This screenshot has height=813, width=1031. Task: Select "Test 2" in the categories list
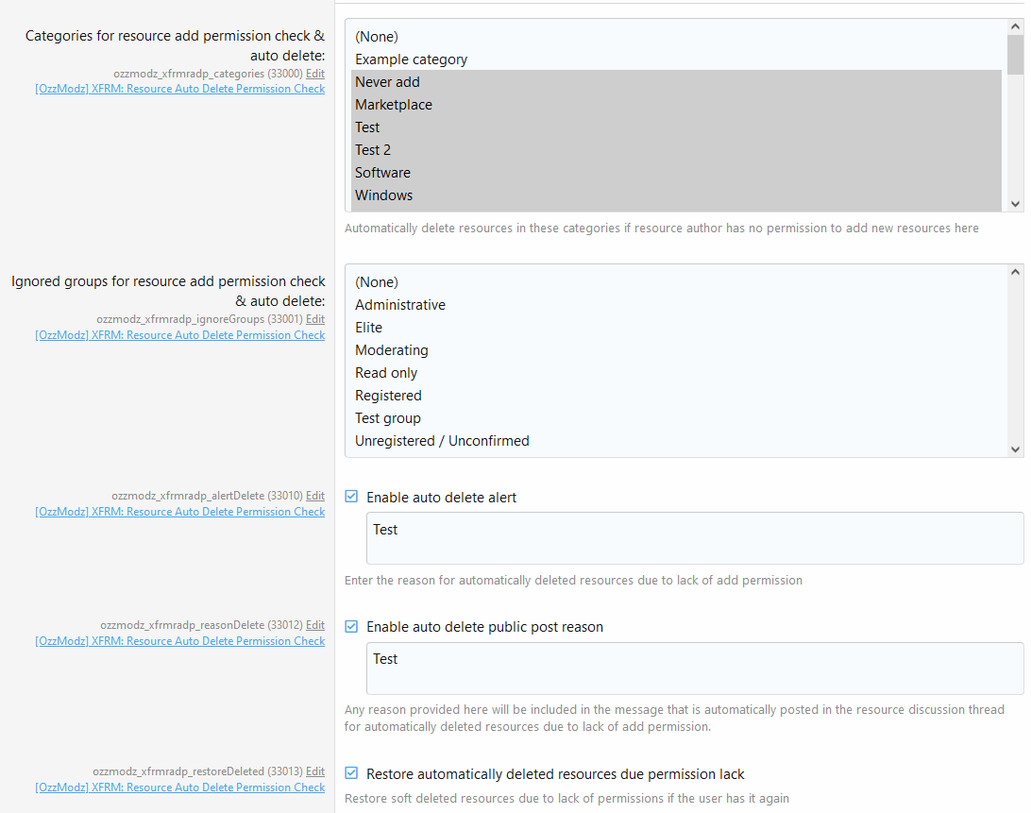[x=373, y=149]
